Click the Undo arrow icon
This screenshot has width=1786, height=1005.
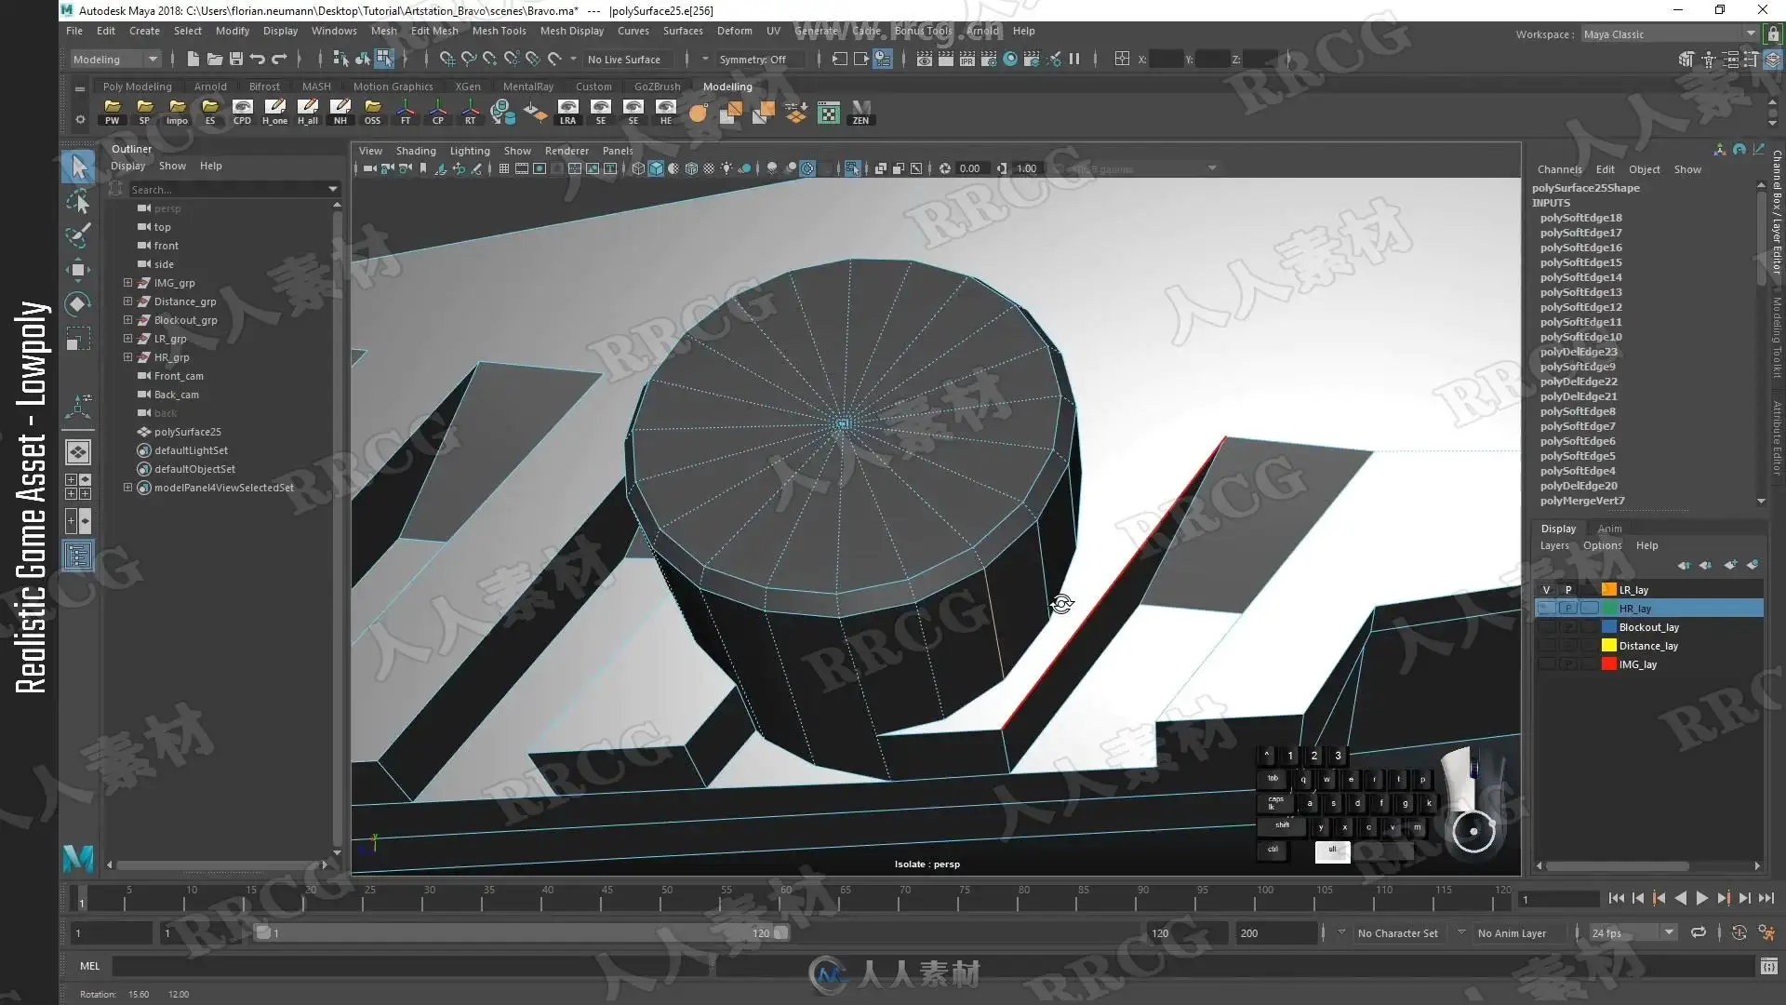(x=257, y=59)
